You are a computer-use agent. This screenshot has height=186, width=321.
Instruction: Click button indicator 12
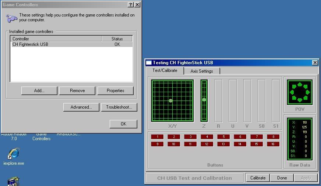(207, 144)
